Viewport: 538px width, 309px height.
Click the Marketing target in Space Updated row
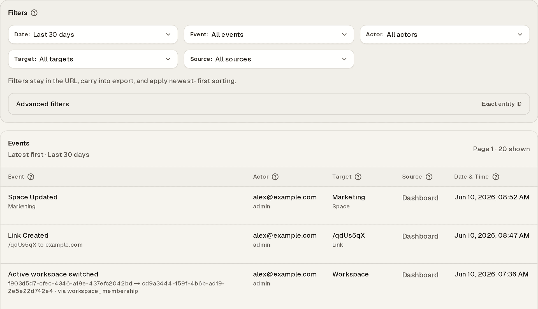pos(349,197)
